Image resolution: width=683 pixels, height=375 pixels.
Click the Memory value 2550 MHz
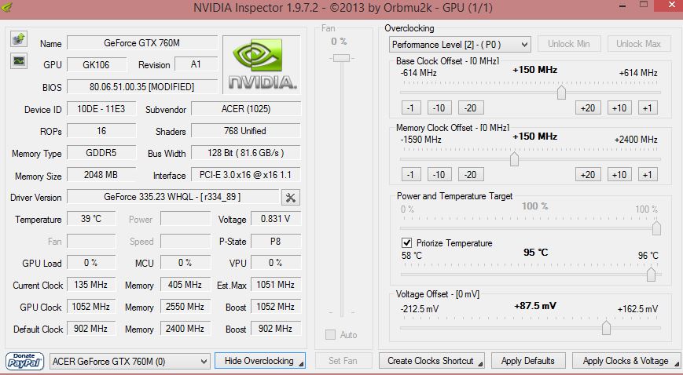pos(185,306)
